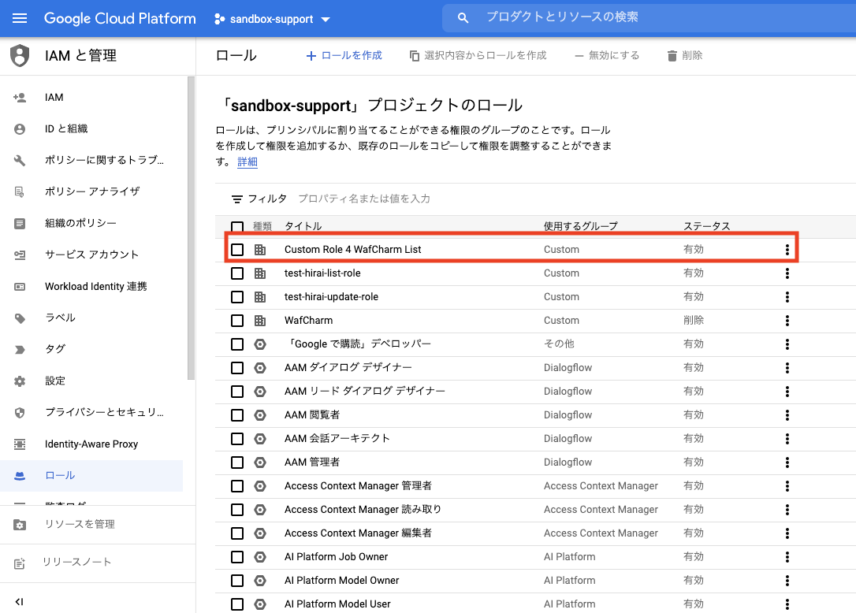The width and height of the screenshot is (856, 613).
Task: Collapse the sidebar with the arrow icon
Action: pyautogui.click(x=20, y=601)
